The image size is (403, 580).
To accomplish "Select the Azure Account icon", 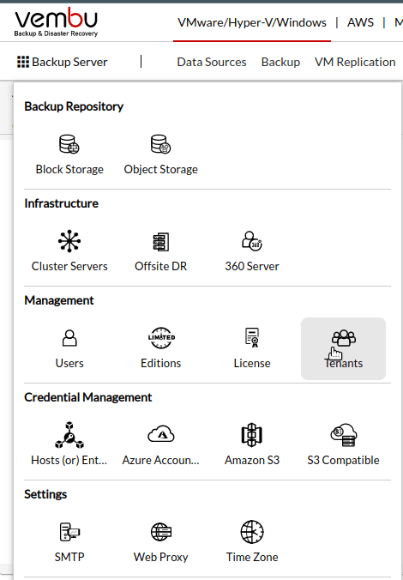I will point(161,434).
